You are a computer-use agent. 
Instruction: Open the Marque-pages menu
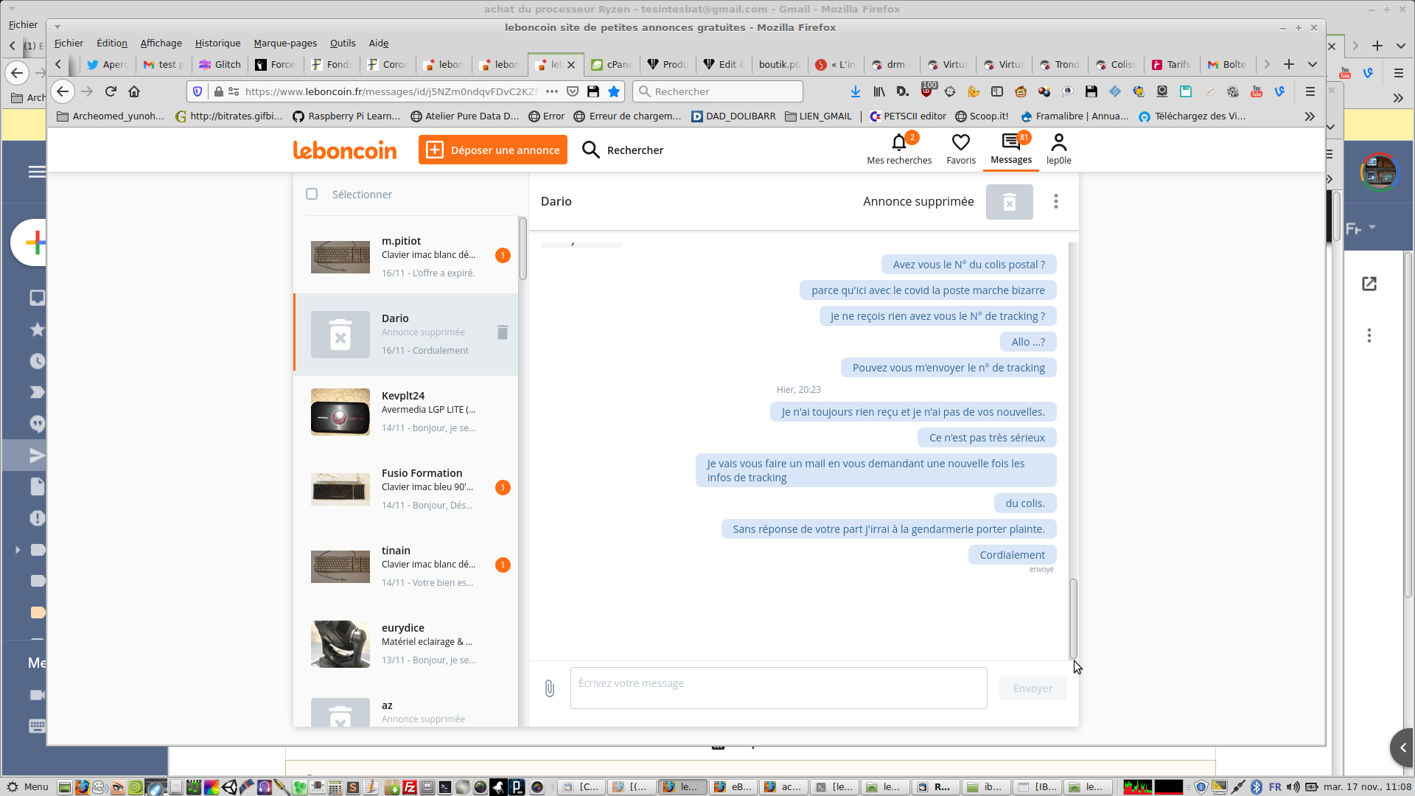coord(285,43)
